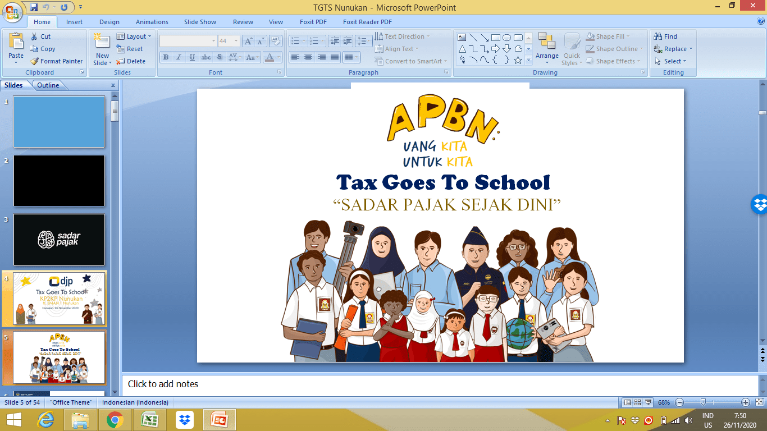Click the Delete slide button
This screenshot has height=431, width=767.
tap(131, 61)
